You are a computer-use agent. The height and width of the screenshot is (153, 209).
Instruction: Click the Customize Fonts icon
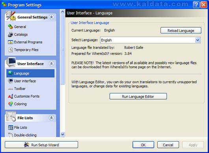10,96
